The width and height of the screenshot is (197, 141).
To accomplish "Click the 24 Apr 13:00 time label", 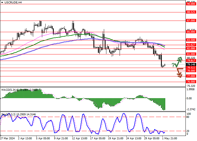I will point(134,138).
